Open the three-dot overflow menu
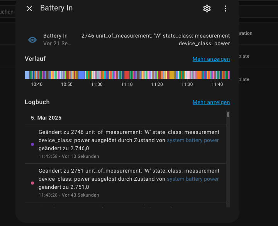Screen dimensions: 278x226 [x=225, y=9]
